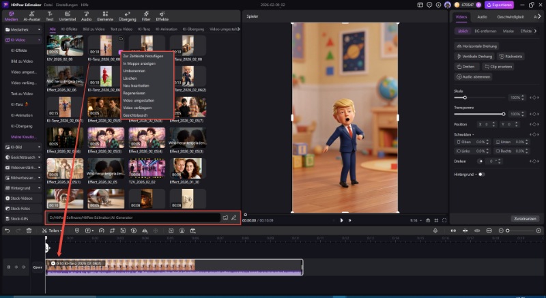The width and height of the screenshot is (546, 298).
Task: Adjust the Skala slider handle
Action: [465, 98]
